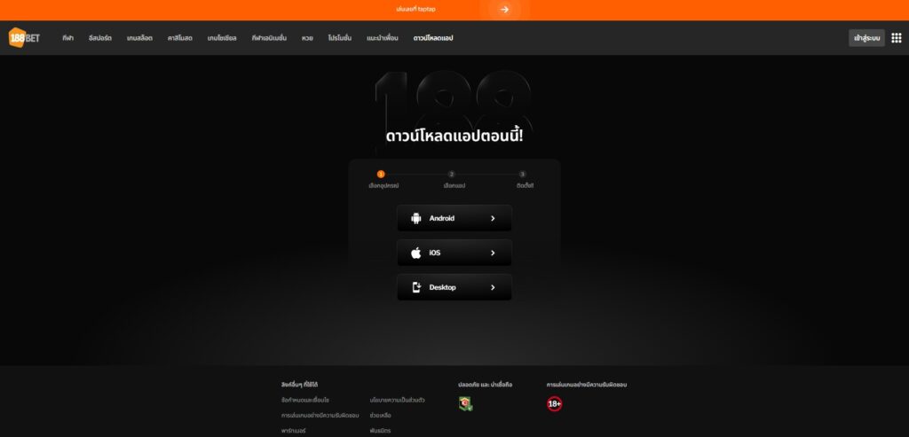Open the apps grid menu icon

pos(897,38)
